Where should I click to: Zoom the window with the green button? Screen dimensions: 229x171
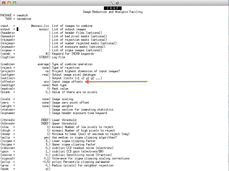point(15,3)
